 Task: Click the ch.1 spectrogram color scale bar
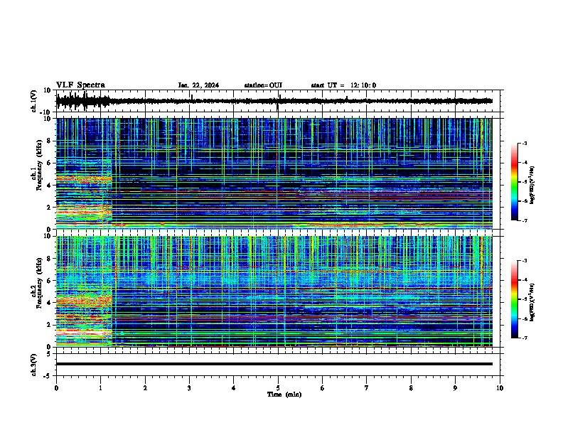click(515, 182)
